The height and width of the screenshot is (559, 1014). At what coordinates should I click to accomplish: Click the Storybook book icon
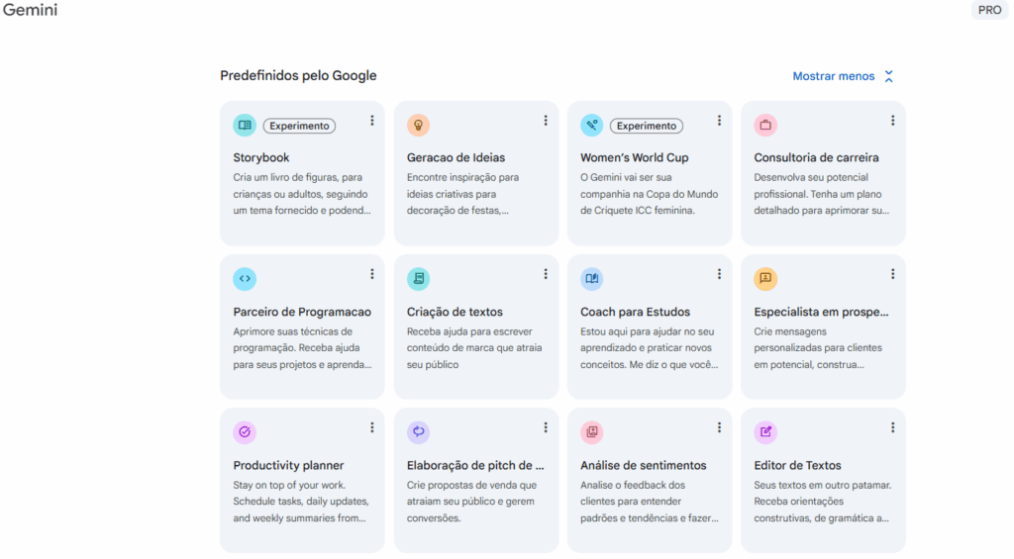click(245, 126)
